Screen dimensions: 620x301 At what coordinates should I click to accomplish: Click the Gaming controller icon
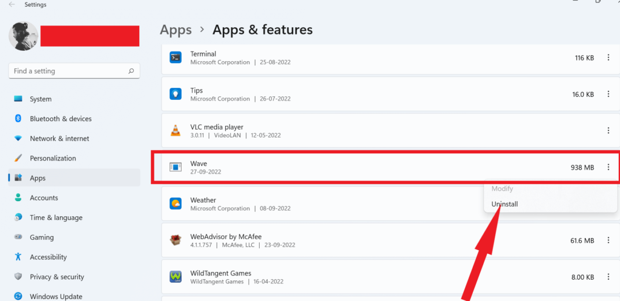coord(18,237)
